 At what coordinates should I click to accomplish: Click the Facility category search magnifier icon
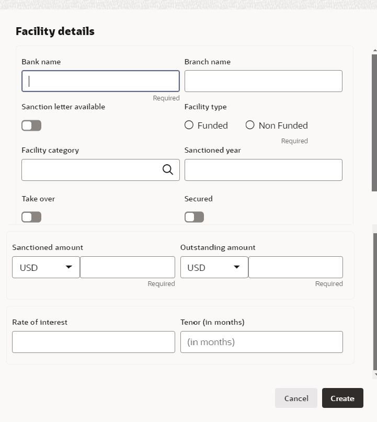pyautogui.click(x=168, y=169)
